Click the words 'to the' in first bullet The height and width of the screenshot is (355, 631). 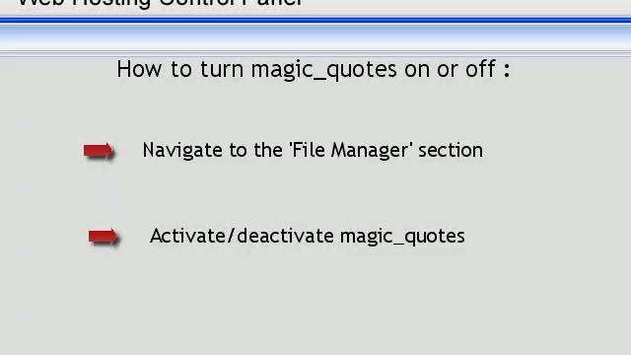256,150
